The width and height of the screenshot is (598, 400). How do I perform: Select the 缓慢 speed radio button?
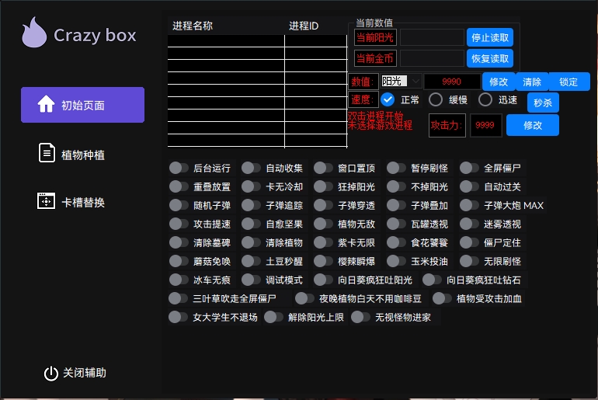pyautogui.click(x=436, y=99)
